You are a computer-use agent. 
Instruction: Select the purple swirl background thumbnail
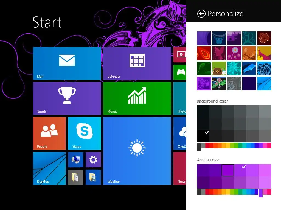click(204, 38)
